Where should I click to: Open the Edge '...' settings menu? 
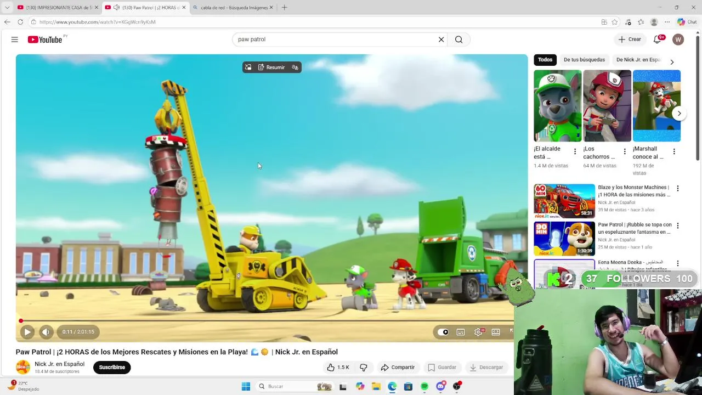[667, 22]
